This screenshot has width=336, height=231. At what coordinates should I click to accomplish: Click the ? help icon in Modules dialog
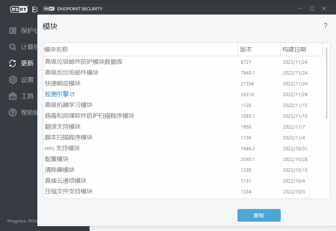point(326,26)
